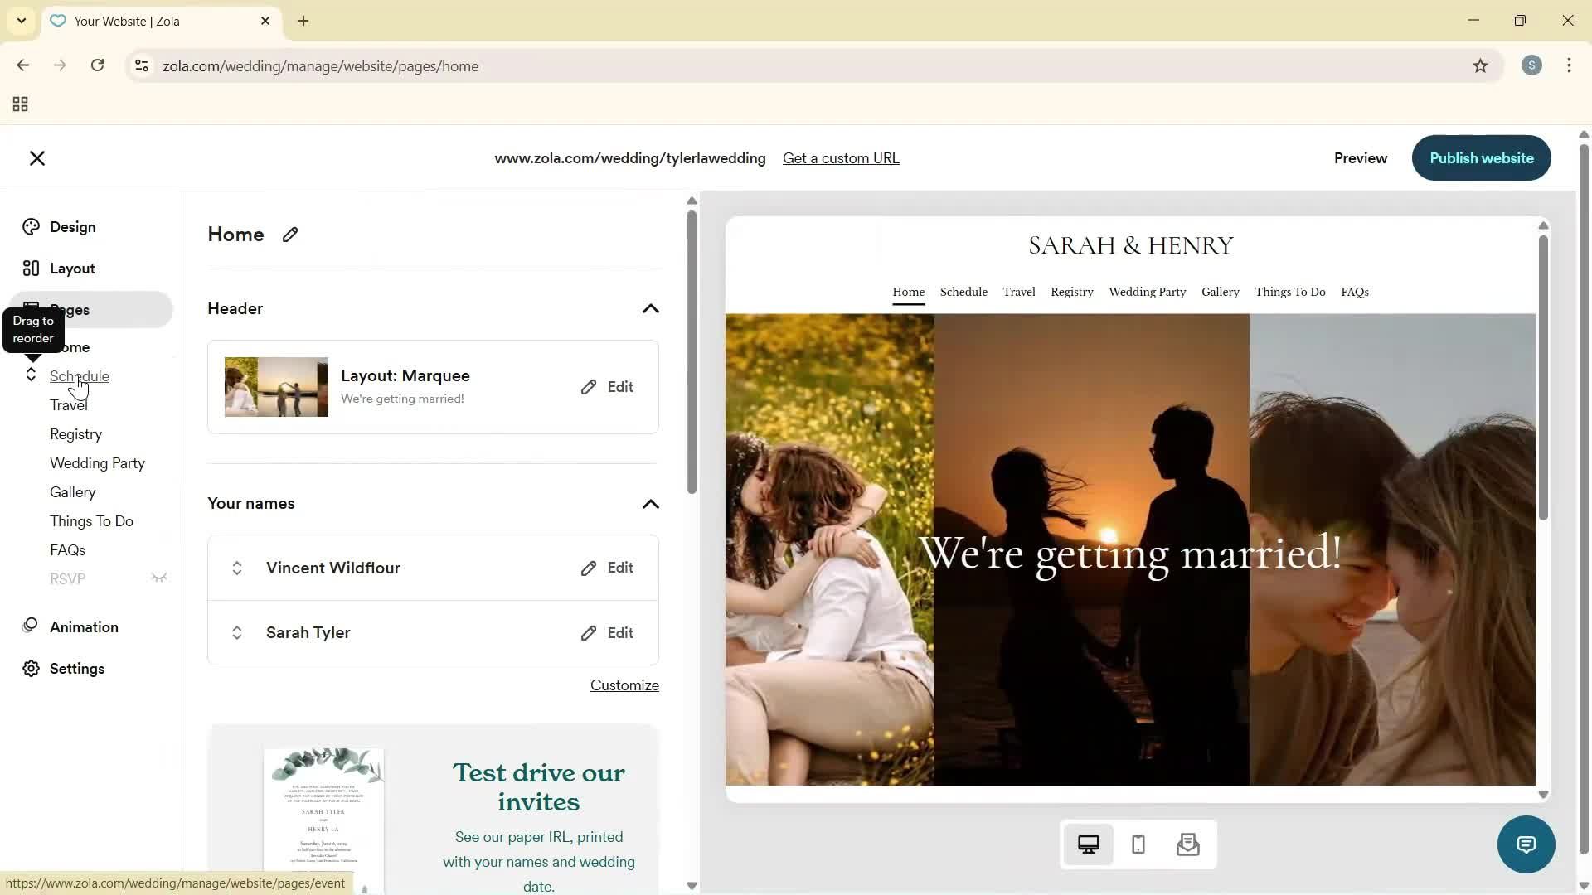The image size is (1592, 895).
Task: Collapse the Your names section
Action: (651, 504)
